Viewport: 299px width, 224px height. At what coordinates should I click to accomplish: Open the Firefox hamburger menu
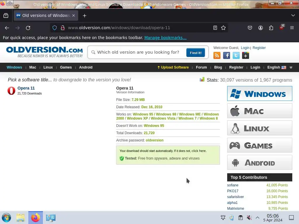292,28
